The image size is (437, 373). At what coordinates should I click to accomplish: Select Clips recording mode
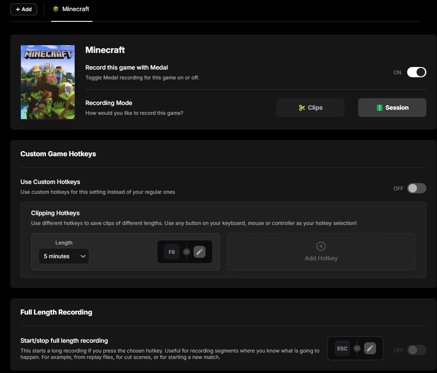(310, 108)
